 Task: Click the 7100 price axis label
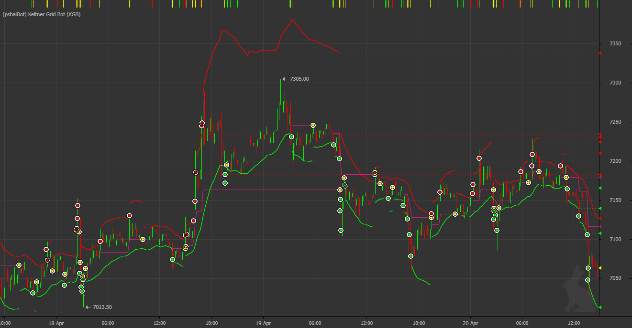615,239
